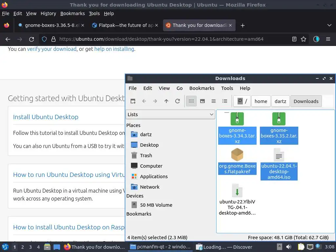
Task: Click the Firefox URL address field
Action: 161,39
